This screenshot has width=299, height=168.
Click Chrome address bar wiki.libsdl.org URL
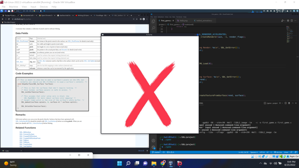coord(22,19)
